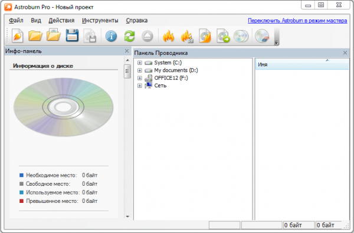Open the toolbar overflow arrow
354x233 pixels.
pyautogui.click(x=276, y=42)
